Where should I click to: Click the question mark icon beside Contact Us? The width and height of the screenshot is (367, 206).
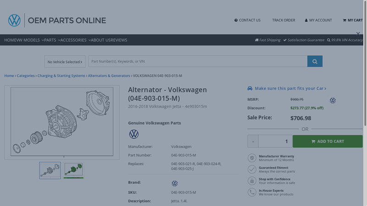(236, 20)
